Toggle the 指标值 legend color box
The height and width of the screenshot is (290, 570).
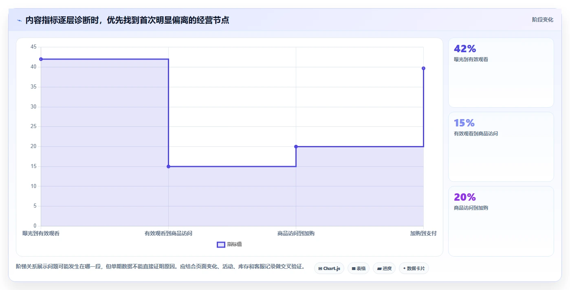(221, 244)
